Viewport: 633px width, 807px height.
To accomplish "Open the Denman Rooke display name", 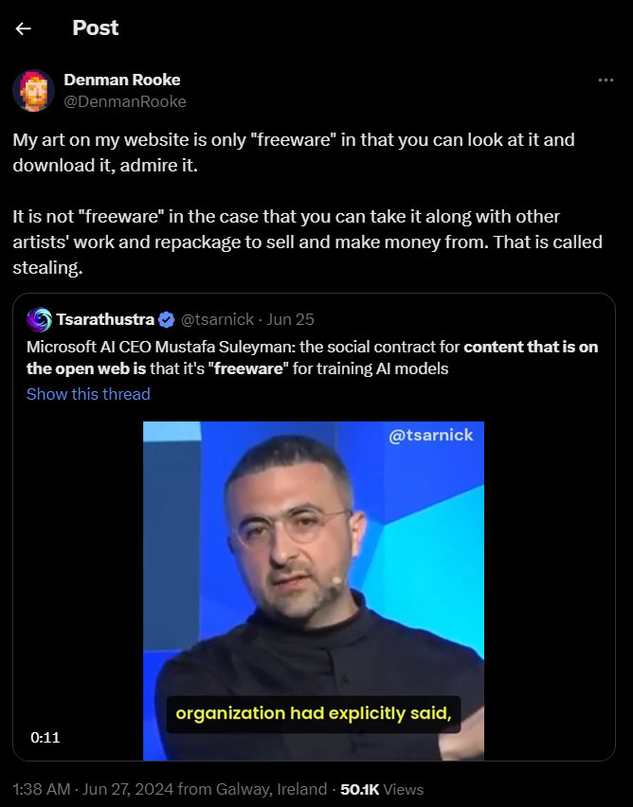I will 122,80.
